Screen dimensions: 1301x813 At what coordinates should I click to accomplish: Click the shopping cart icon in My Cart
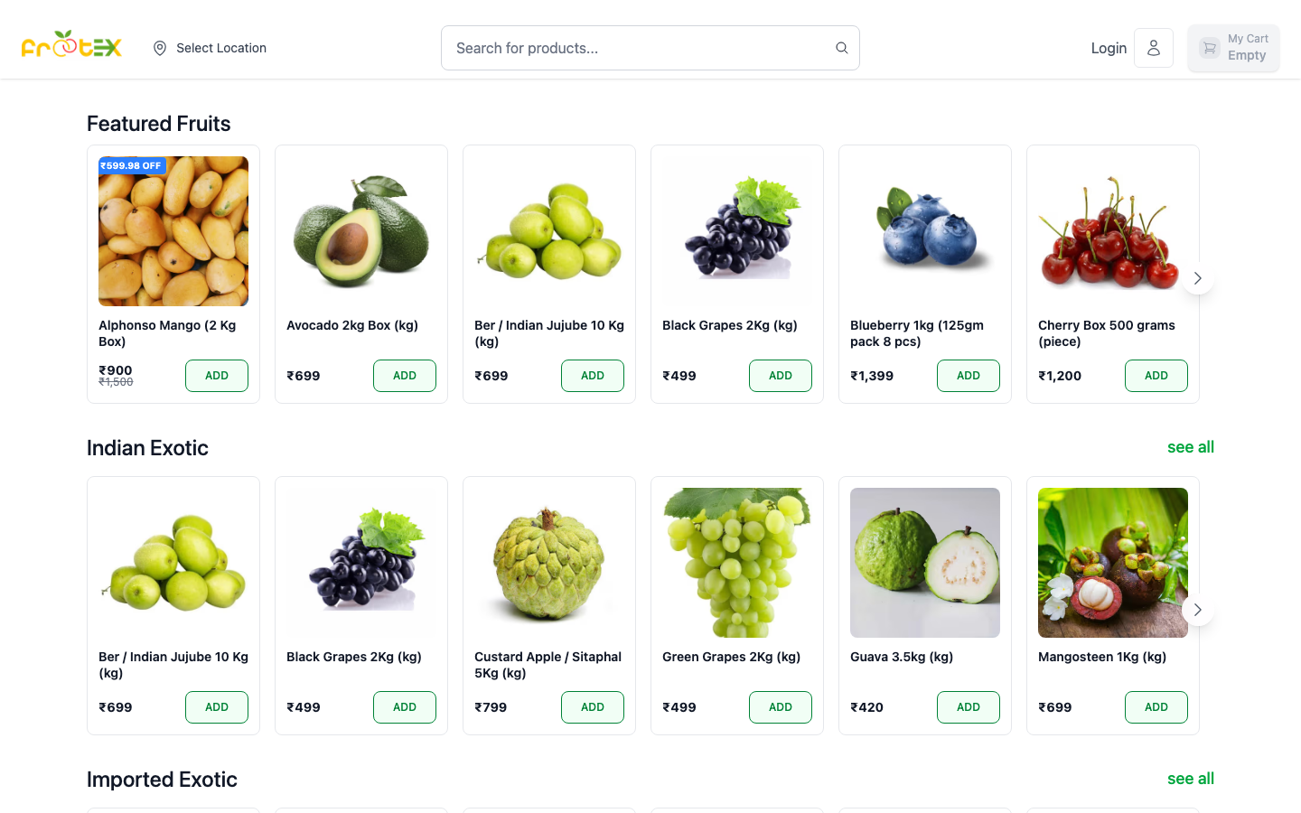pos(1209,47)
